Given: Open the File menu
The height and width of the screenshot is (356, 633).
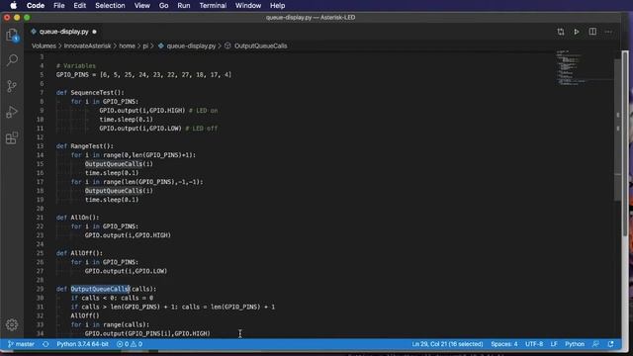Looking at the screenshot, I should 59,6.
